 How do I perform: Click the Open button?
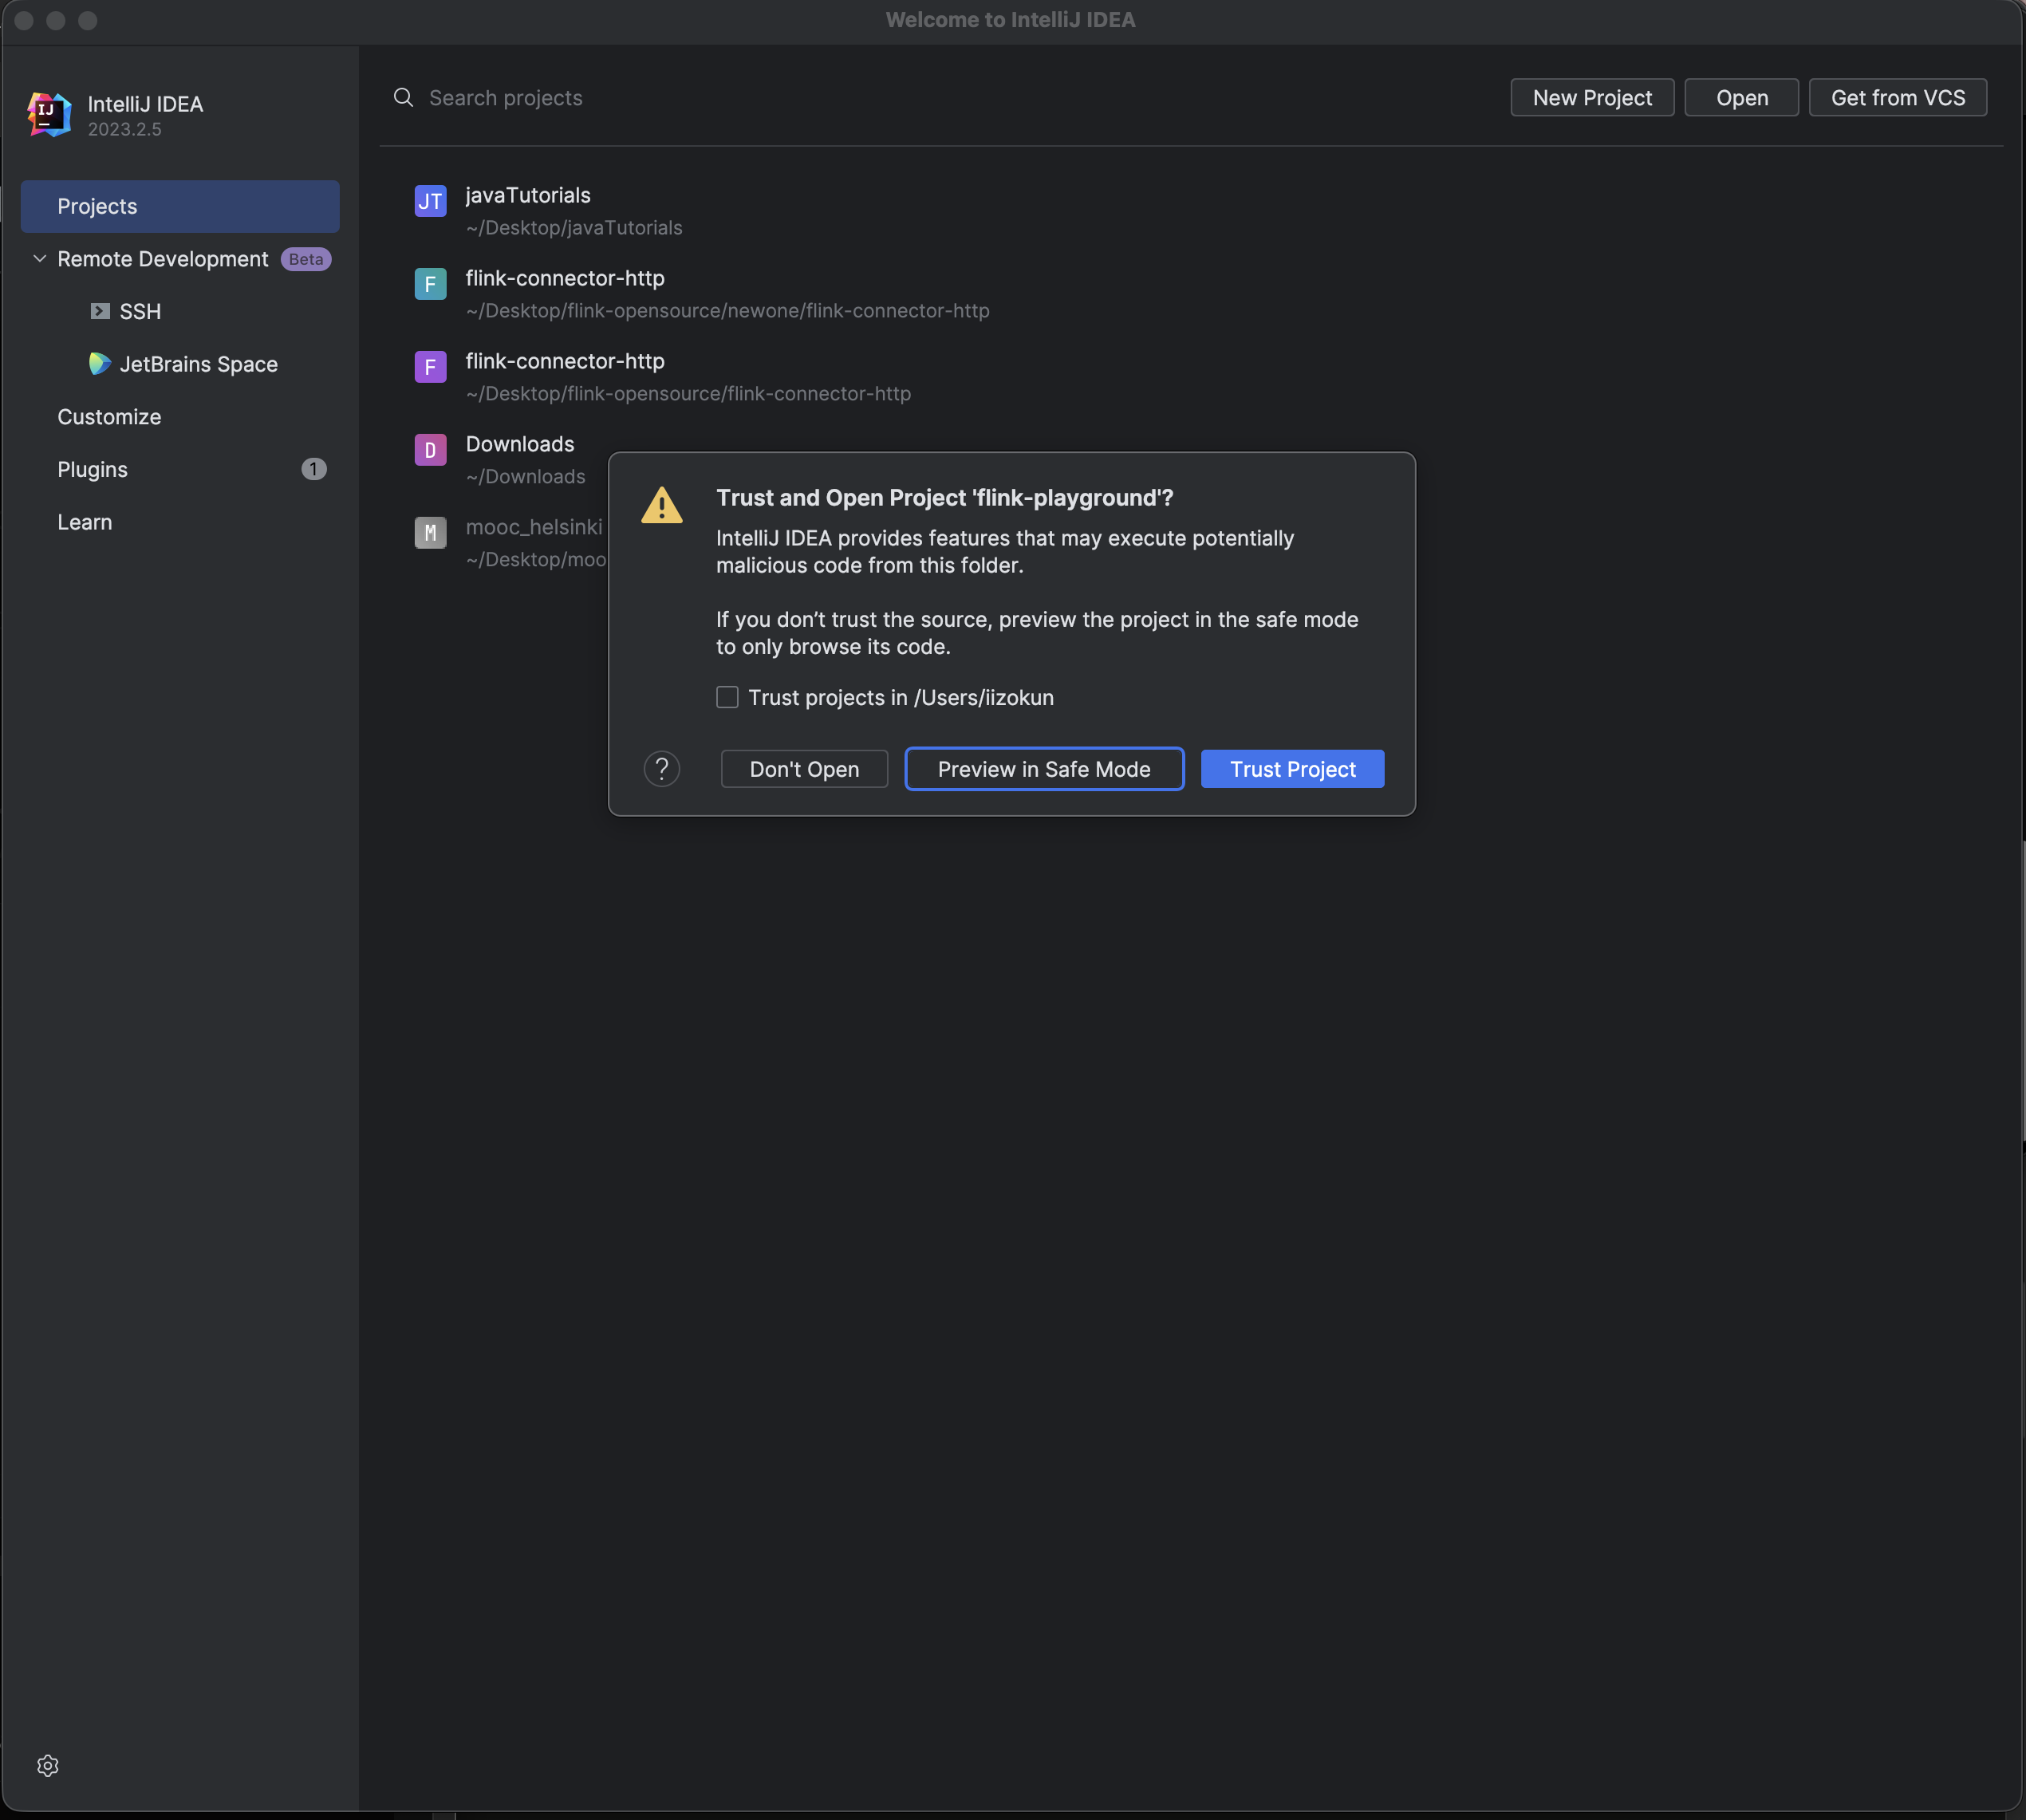(1742, 98)
